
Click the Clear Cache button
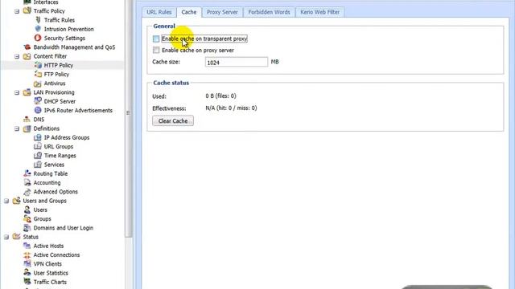pyautogui.click(x=173, y=121)
